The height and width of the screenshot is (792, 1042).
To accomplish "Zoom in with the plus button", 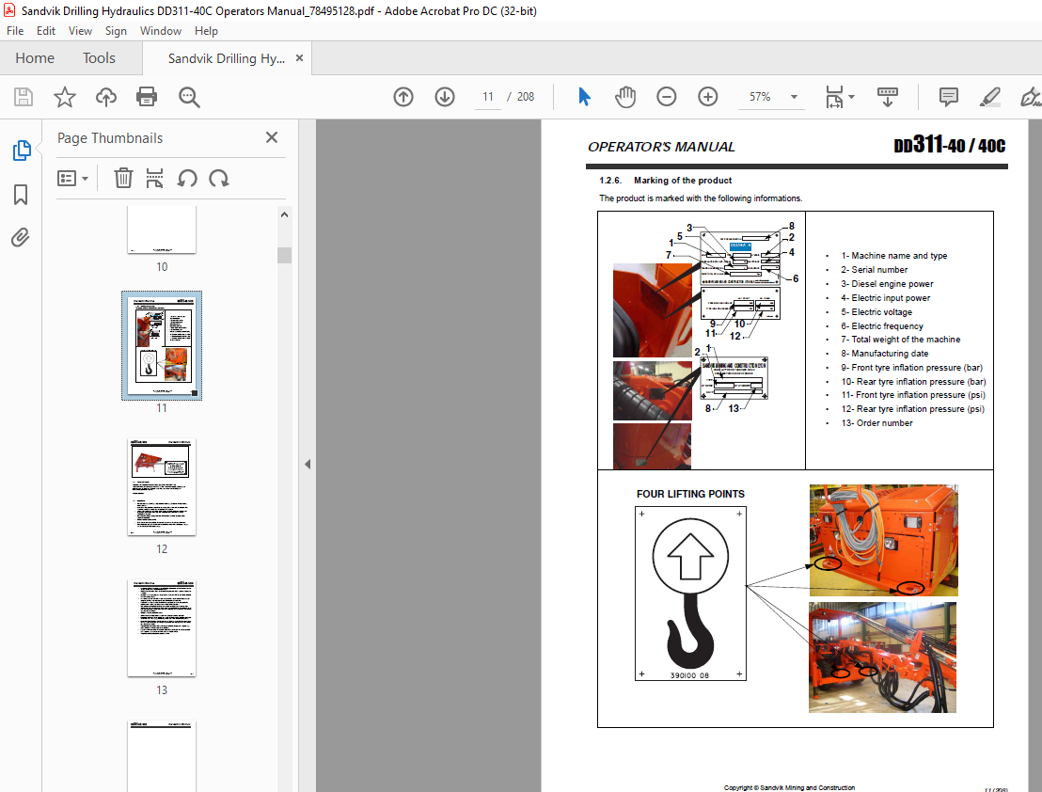I will coord(708,97).
